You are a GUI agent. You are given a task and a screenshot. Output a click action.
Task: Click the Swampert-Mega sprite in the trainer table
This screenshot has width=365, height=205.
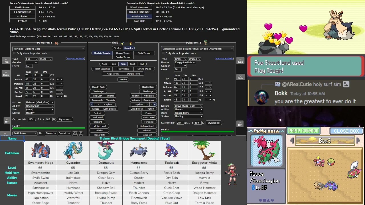(x=40, y=151)
